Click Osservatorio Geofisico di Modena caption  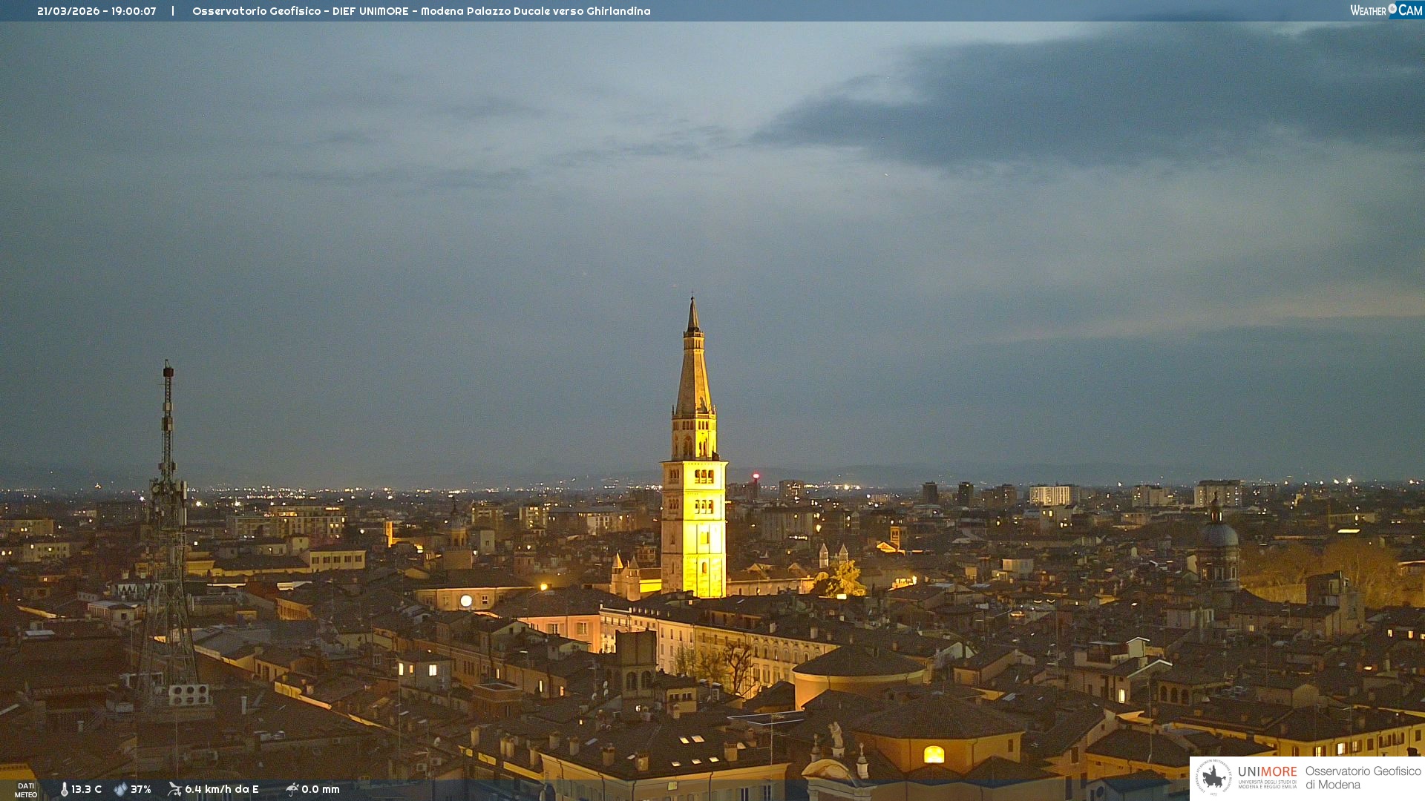pos(1363,778)
